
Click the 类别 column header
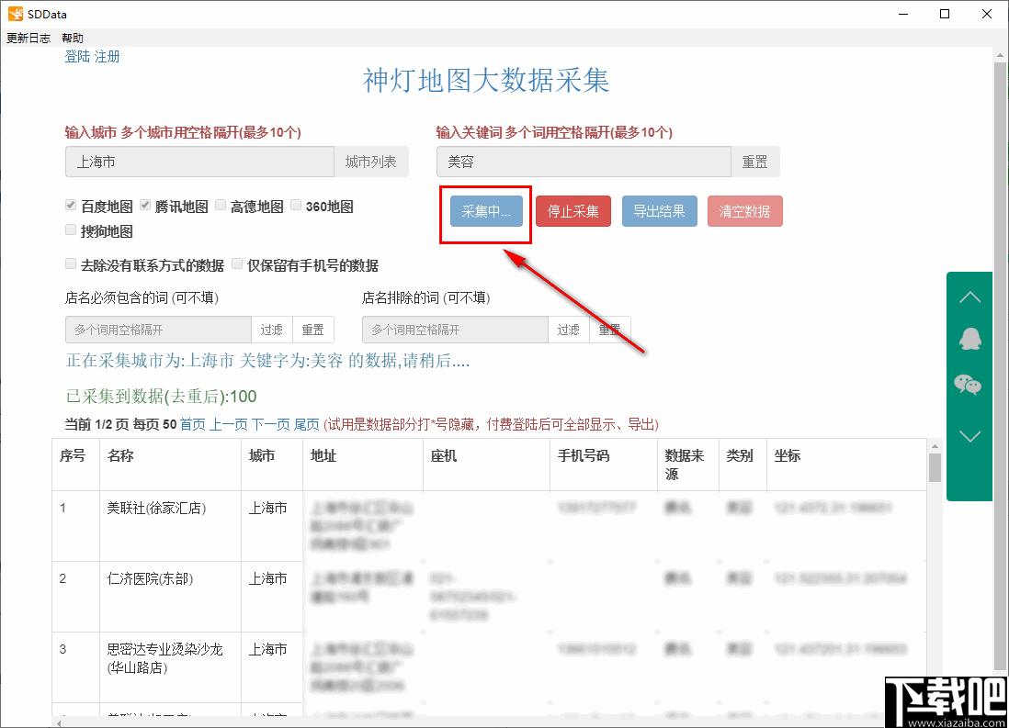point(743,465)
